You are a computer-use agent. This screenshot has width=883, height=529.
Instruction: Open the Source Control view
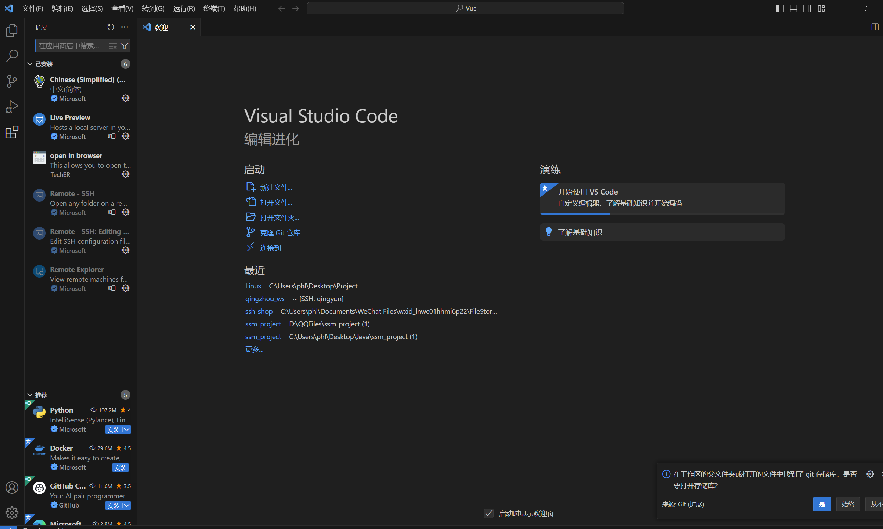tap(12, 81)
